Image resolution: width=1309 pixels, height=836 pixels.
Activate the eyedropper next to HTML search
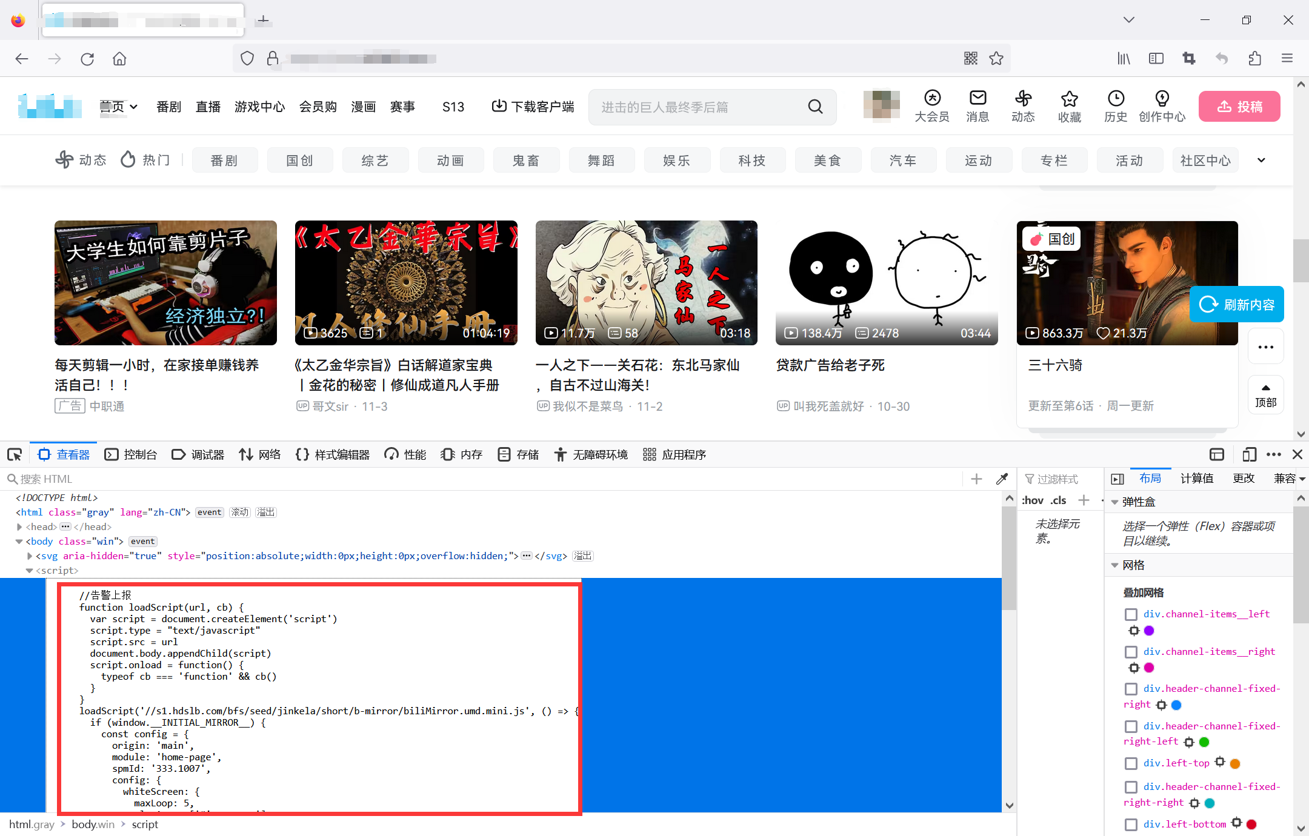click(x=1002, y=479)
